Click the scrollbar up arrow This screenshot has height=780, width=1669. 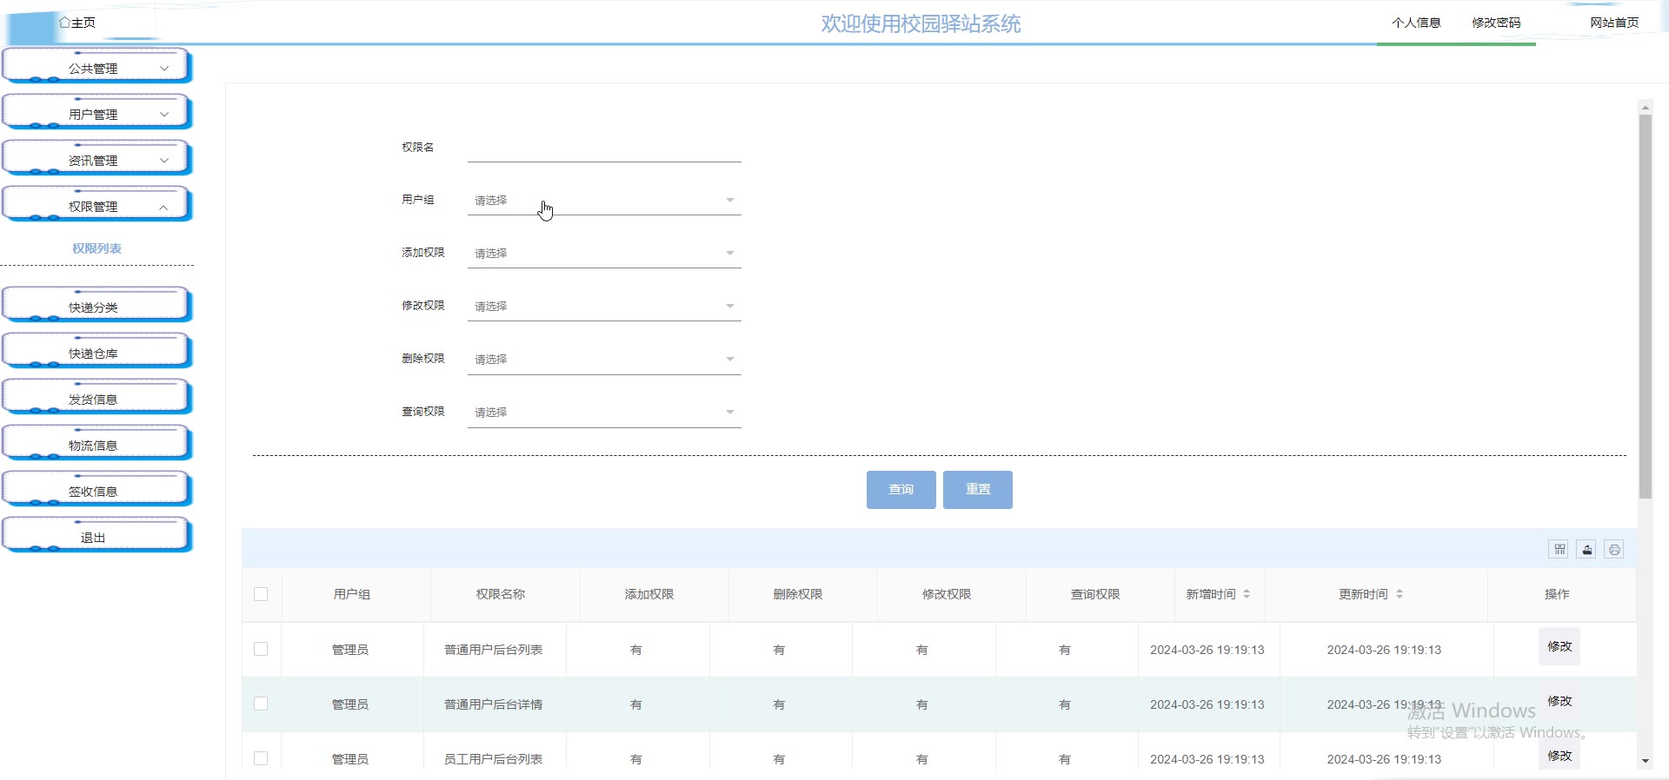tap(1645, 108)
